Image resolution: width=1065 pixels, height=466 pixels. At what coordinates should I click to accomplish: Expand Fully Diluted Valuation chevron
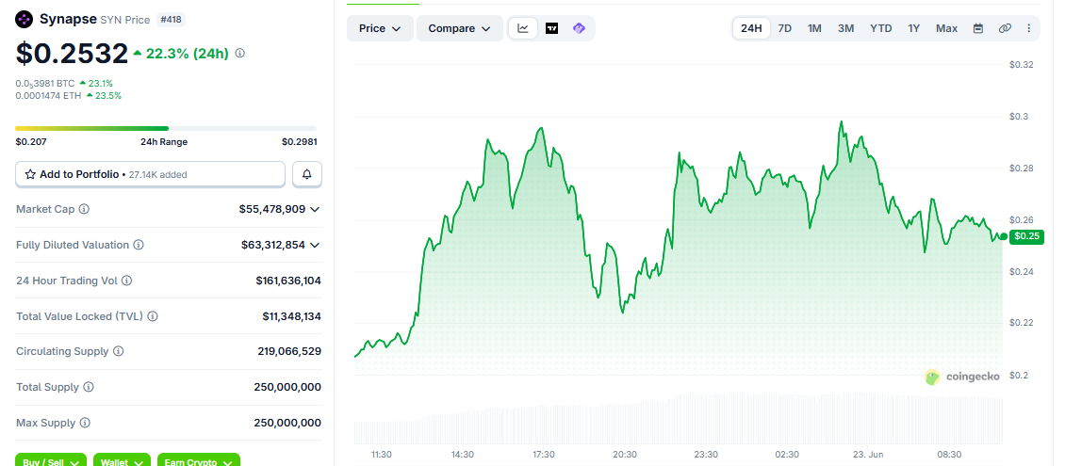click(x=315, y=245)
